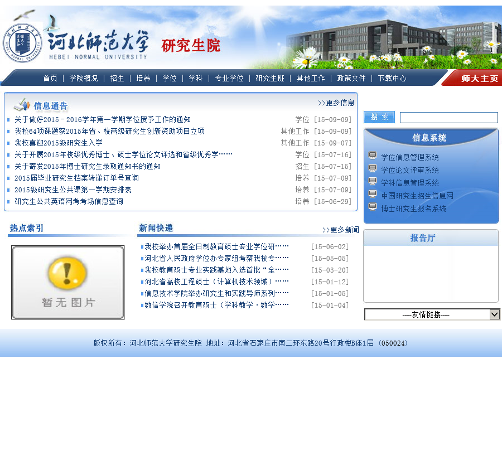This screenshot has height=456, width=502.
Task: Click date [15-06-02] in news list
Action: click(330, 247)
